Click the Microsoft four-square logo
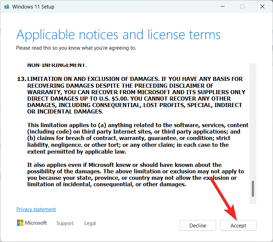The height and width of the screenshot is (242, 273). click(x=20, y=223)
